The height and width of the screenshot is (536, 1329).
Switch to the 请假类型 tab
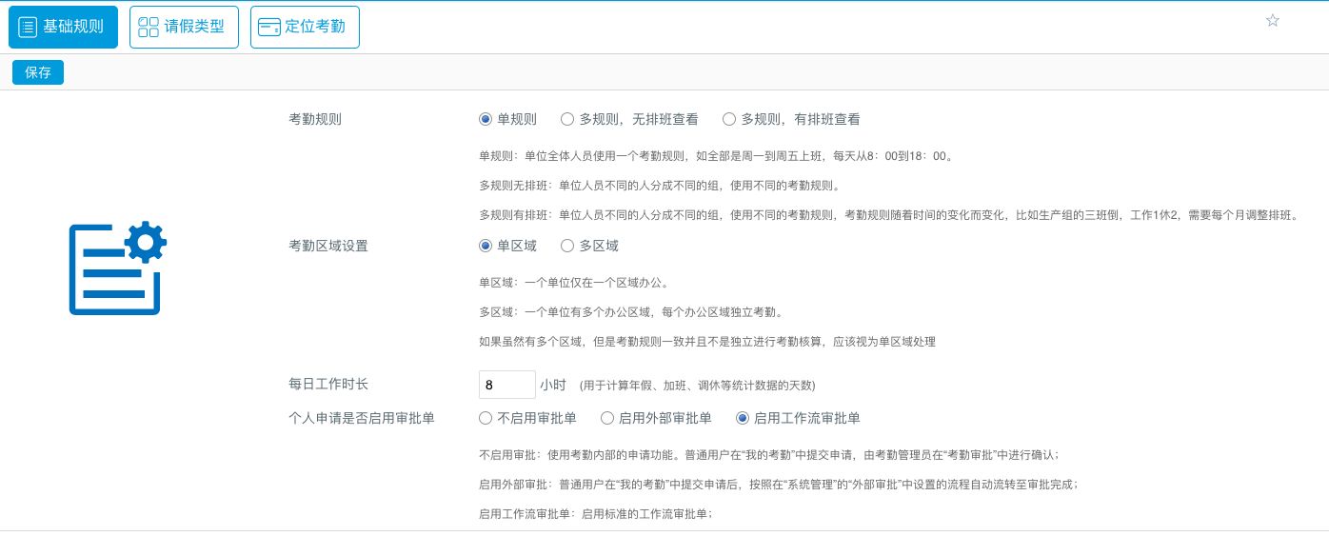[x=184, y=27]
